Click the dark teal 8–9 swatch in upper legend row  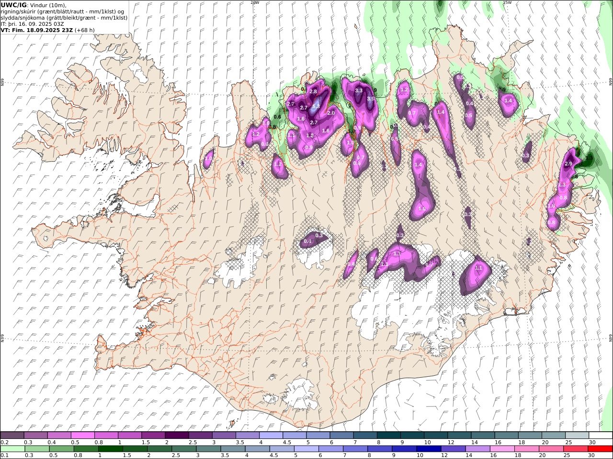point(389,436)
